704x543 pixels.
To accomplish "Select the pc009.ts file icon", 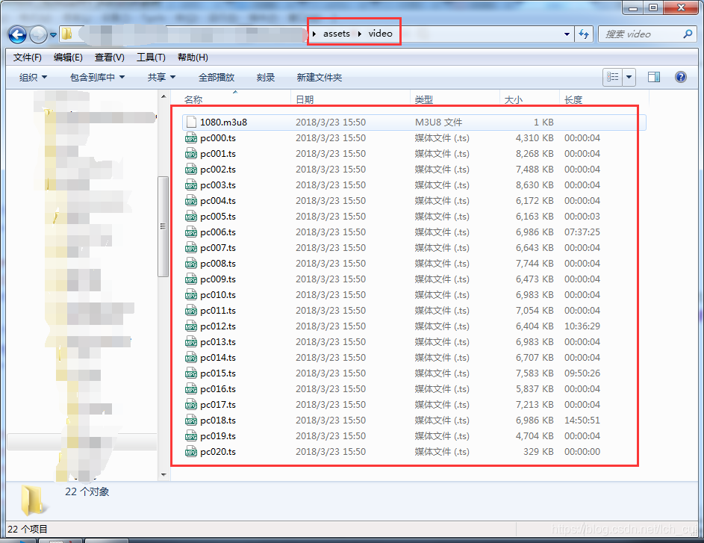I will click(191, 279).
